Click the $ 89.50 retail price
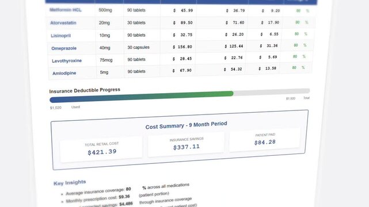Screen dimensions: 369x207 tap(182, 23)
